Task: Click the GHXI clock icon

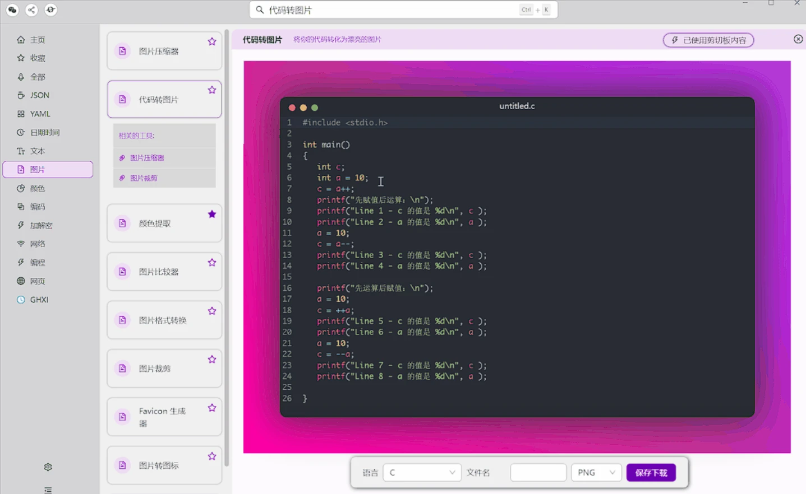Action: (x=21, y=300)
